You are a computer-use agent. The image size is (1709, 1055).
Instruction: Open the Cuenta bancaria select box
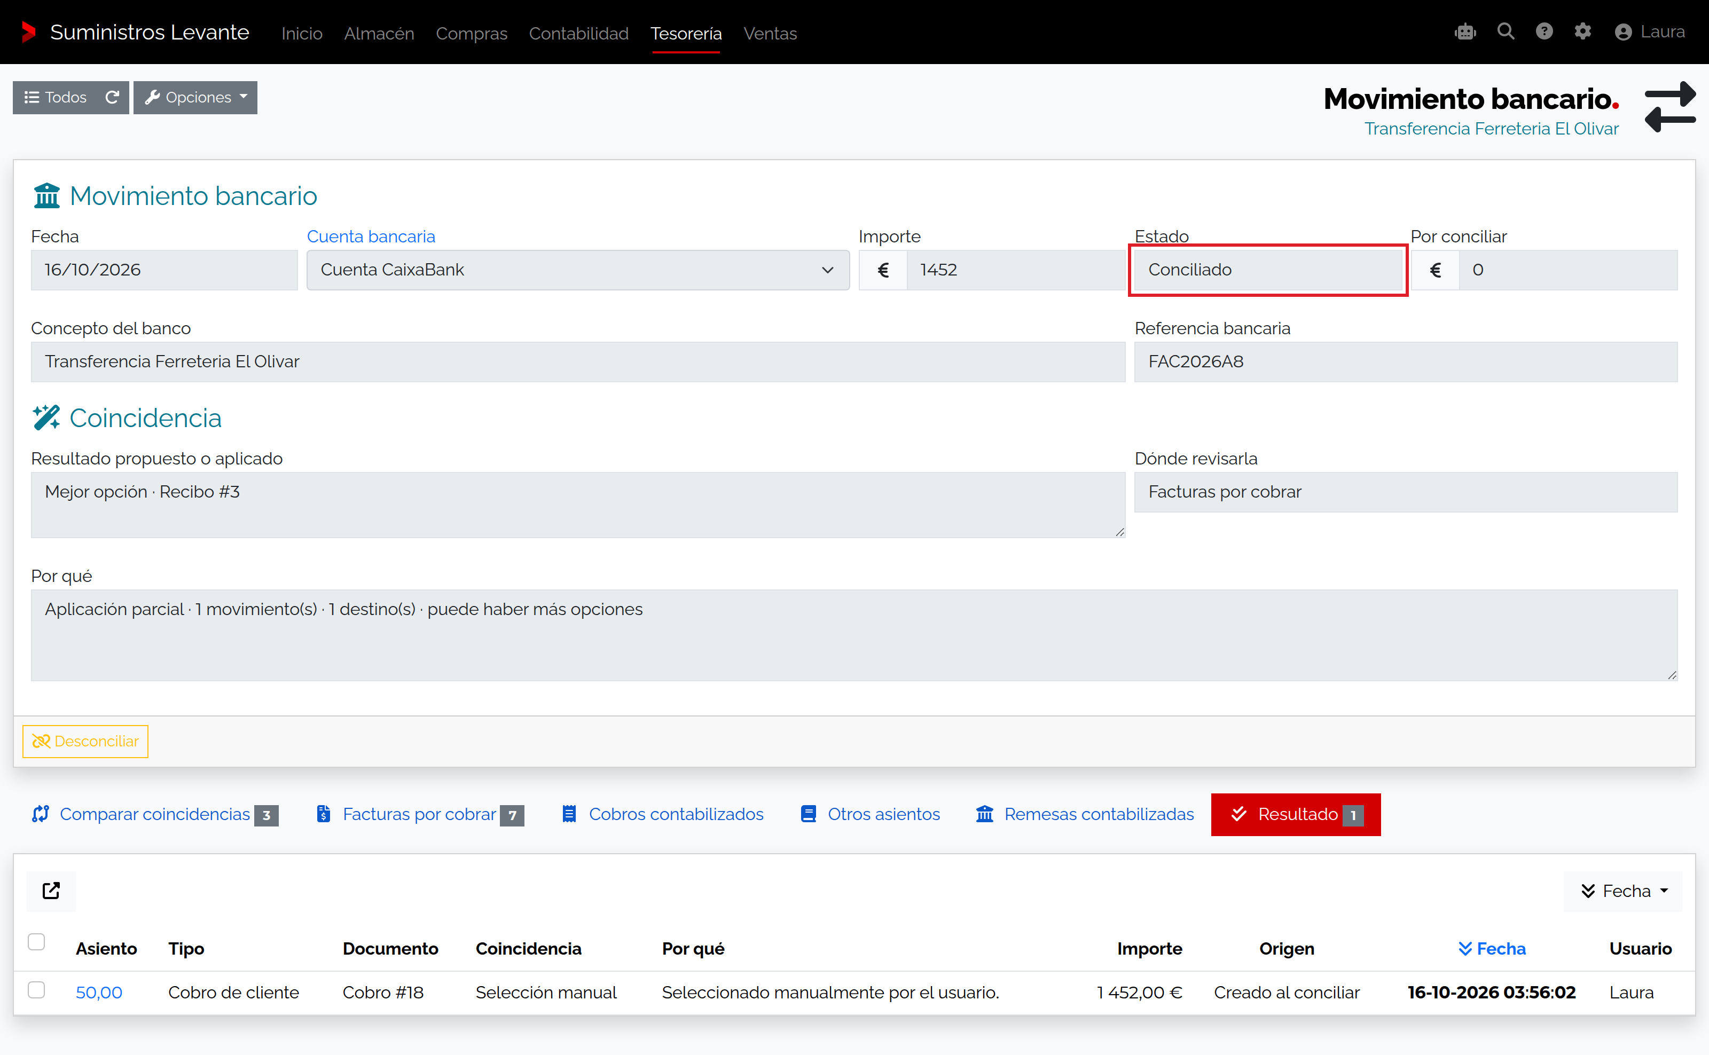578,270
